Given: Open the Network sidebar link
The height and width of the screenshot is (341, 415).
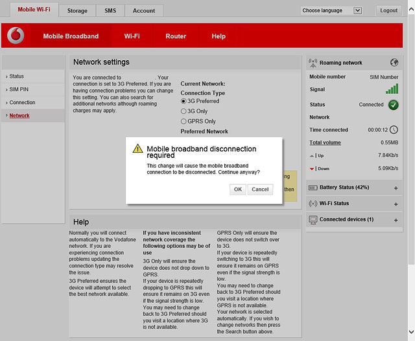Looking at the screenshot, I should 19,115.
